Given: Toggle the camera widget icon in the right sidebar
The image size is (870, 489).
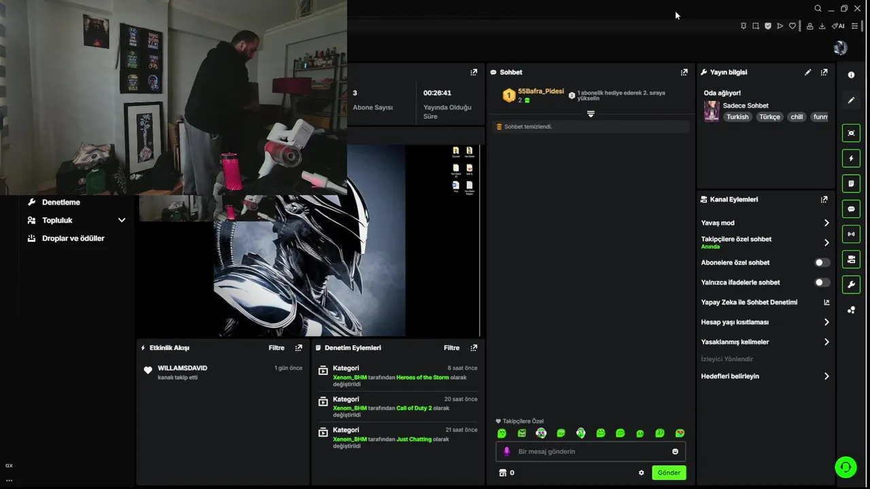Looking at the screenshot, I should [851, 259].
